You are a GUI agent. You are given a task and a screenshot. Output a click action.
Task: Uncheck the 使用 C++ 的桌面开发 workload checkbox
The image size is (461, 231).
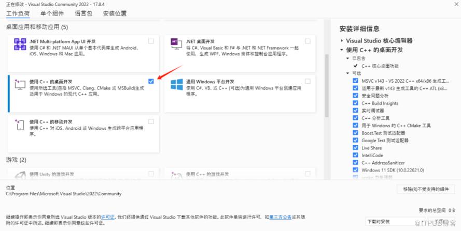(x=151, y=81)
